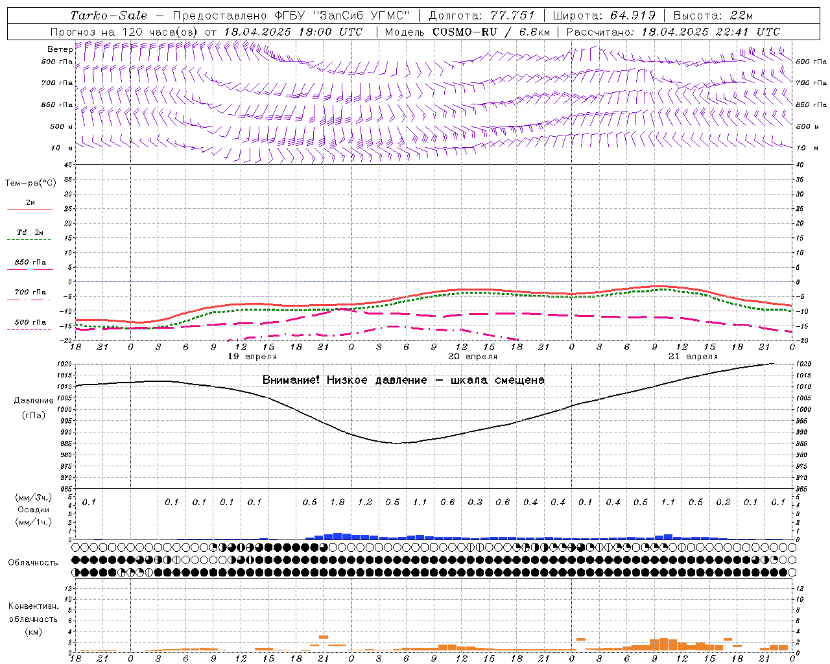Click the Tarko-Sale station title

pyautogui.click(x=109, y=16)
